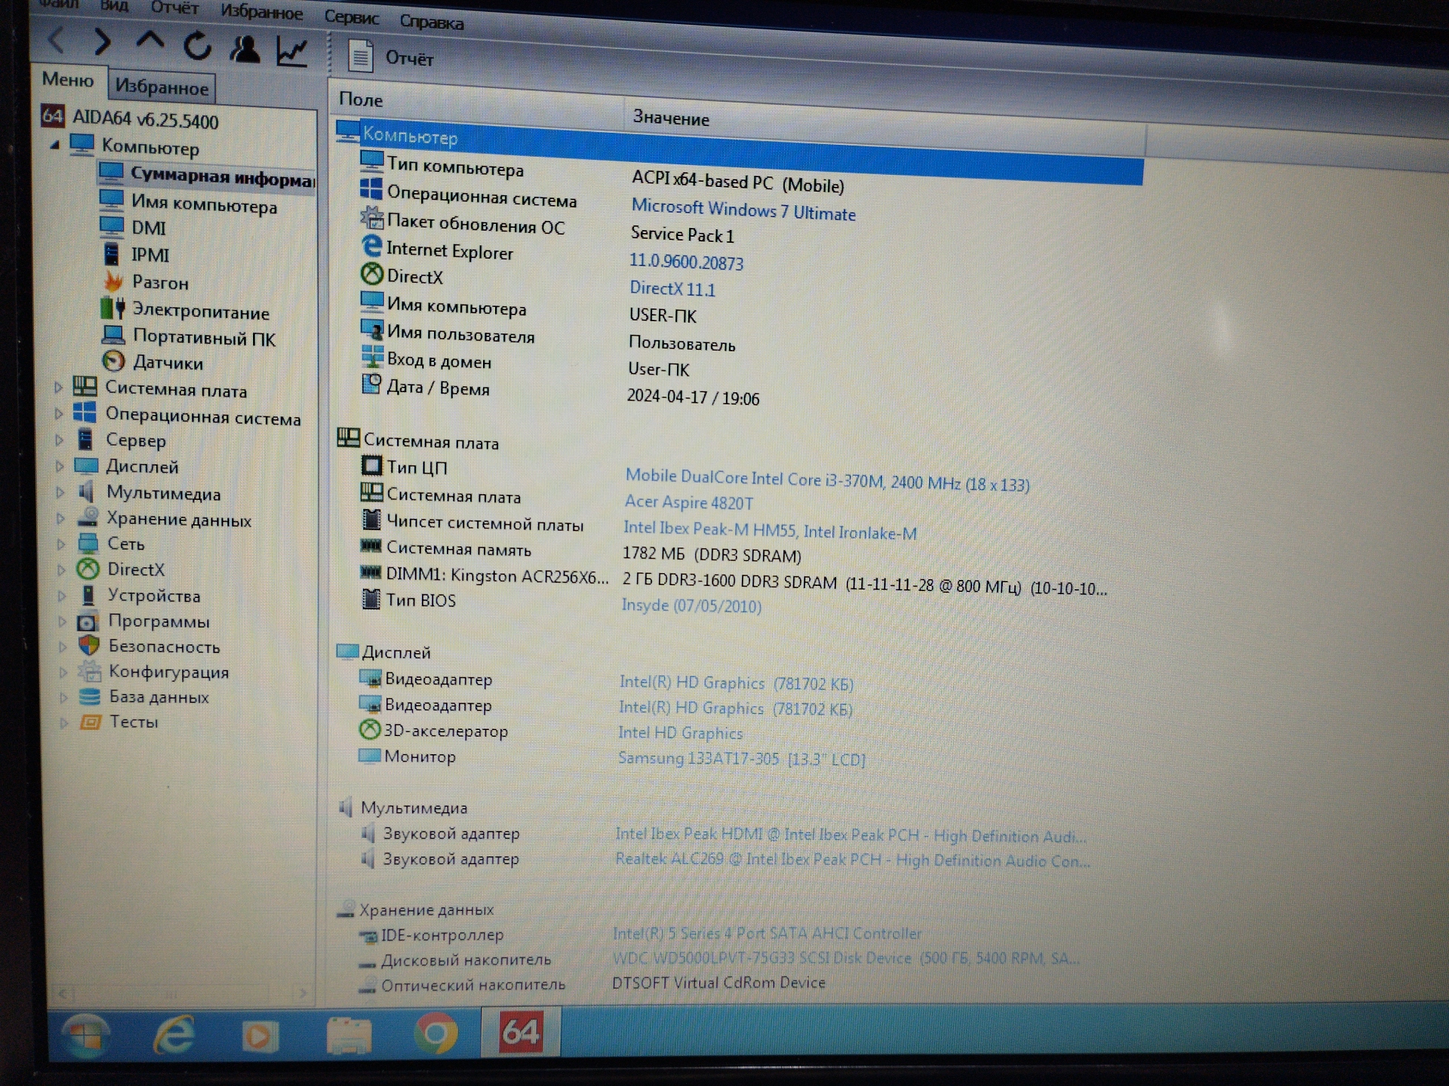Open the user manager person icon
This screenshot has height=1086, width=1449.
(245, 48)
